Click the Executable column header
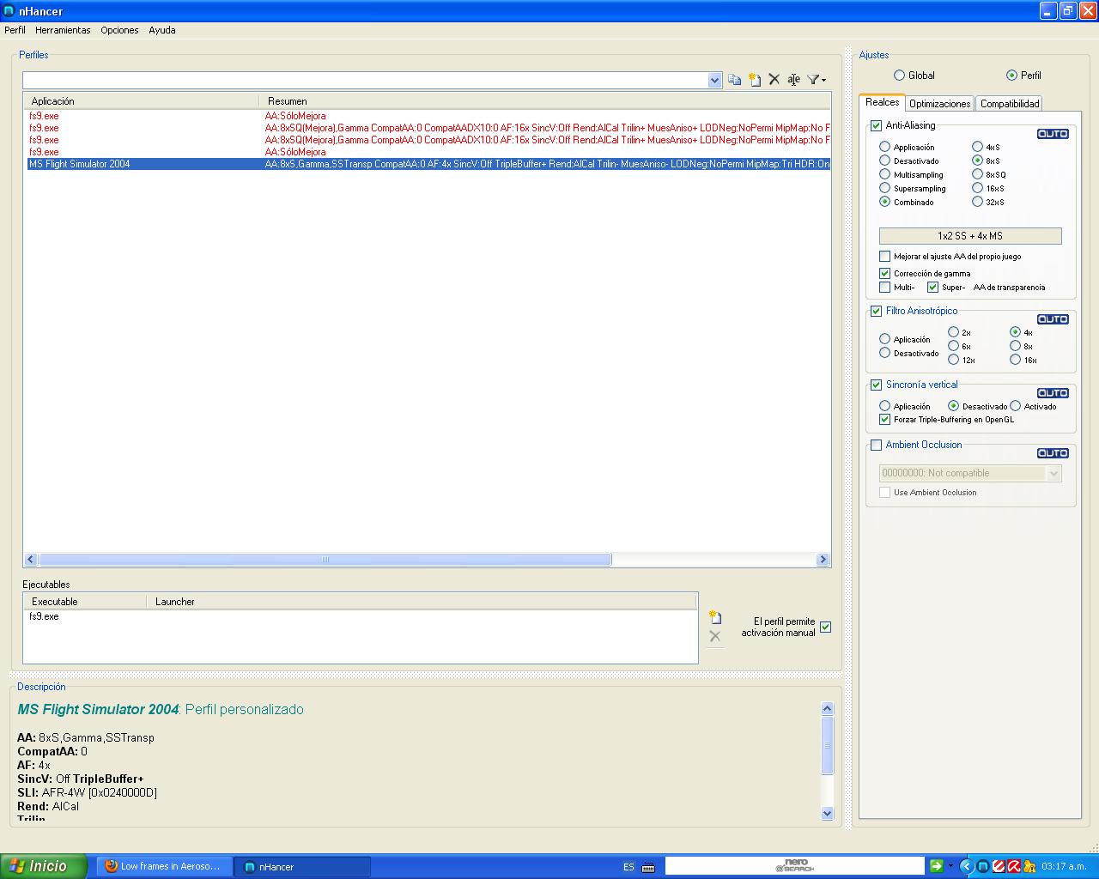This screenshot has width=1099, height=879. (x=85, y=602)
